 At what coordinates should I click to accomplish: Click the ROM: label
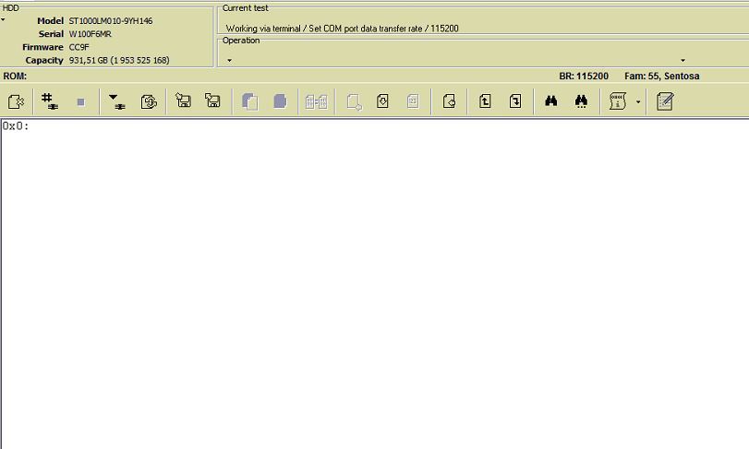[15, 77]
